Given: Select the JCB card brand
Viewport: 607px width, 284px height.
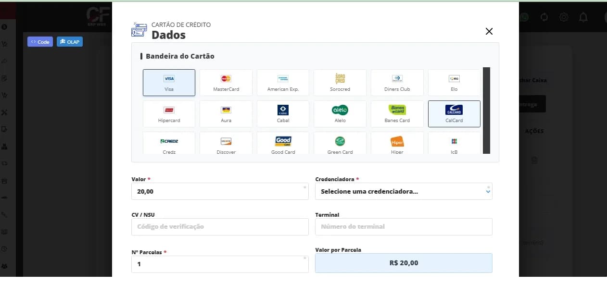Looking at the screenshot, I should 454,143.
